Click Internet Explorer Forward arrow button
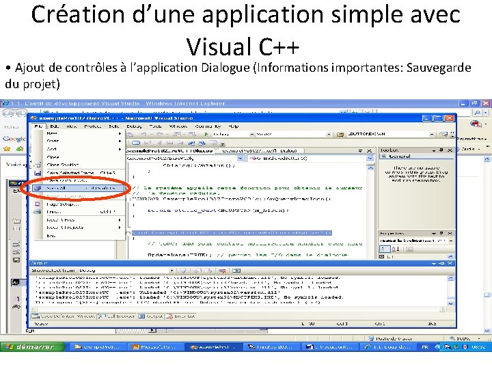Screen dimensions: 492x369 tap(21, 113)
